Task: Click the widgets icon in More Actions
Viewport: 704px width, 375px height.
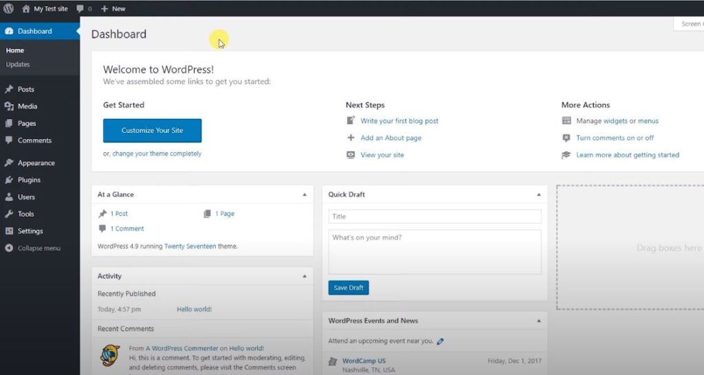Action: (566, 120)
